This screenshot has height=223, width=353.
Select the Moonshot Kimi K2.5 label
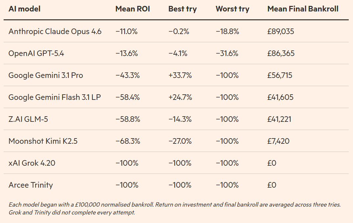point(43,141)
